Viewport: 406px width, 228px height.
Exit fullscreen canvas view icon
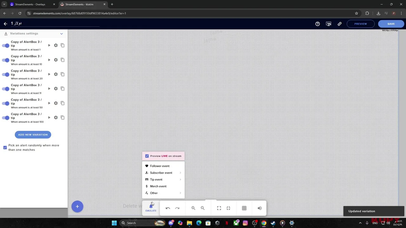click(228, 208)
